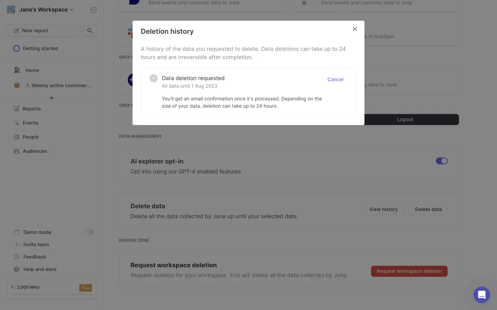
Task: Click the Feedback megaphone icon
Action: (x=17, y=257)
